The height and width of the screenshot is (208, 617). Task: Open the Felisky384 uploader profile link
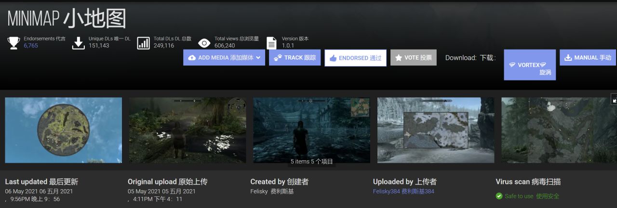[403, 191]
